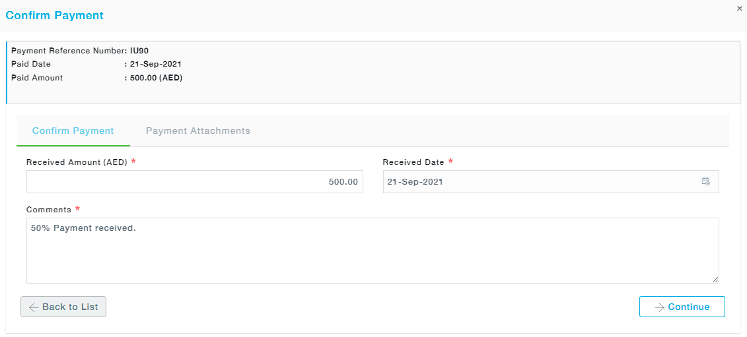Click the right arrow icon on Continue
This screenshot has width=747, height=337.
pyautogui.click(x=659, y=307)
